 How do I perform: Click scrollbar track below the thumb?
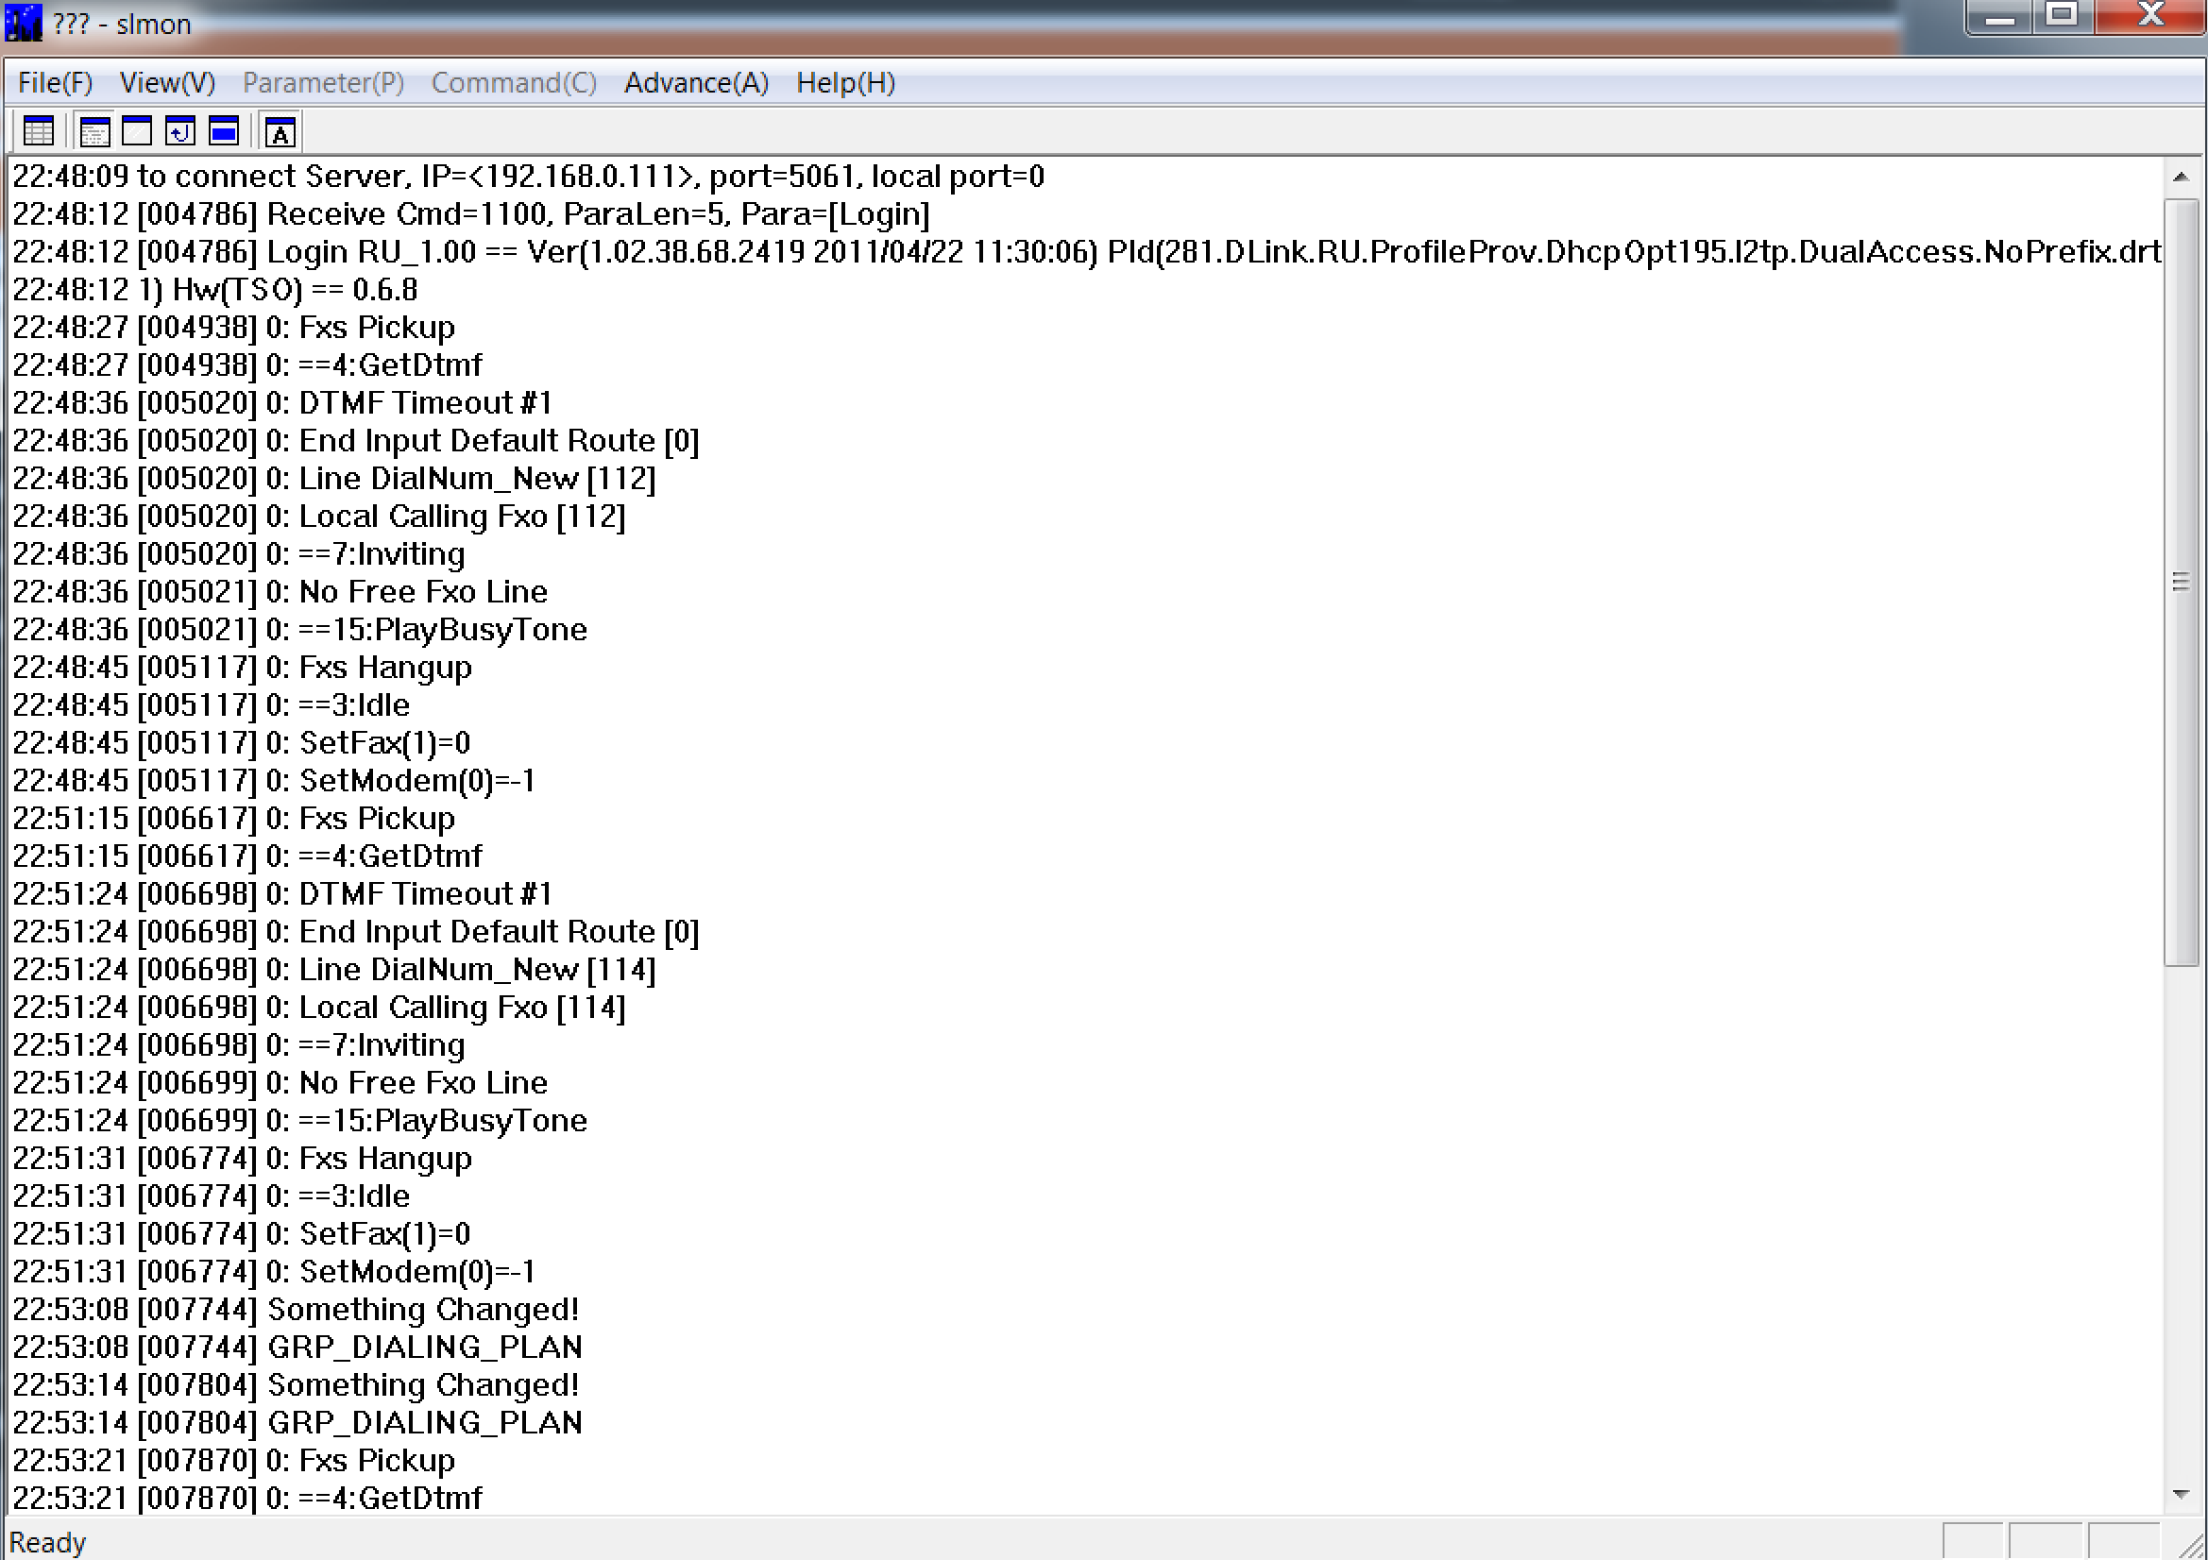(2180, 1221)
